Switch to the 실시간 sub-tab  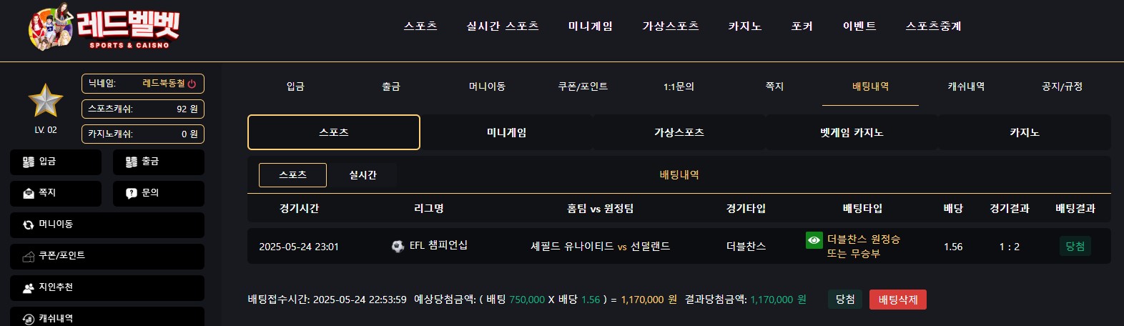pos(363,175)
